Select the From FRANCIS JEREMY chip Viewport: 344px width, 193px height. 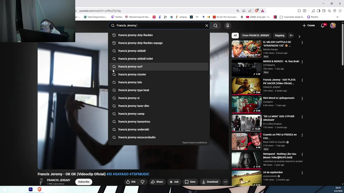256,35
